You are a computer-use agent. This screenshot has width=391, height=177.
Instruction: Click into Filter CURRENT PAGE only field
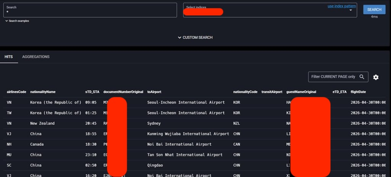click(x=333, y=77)
